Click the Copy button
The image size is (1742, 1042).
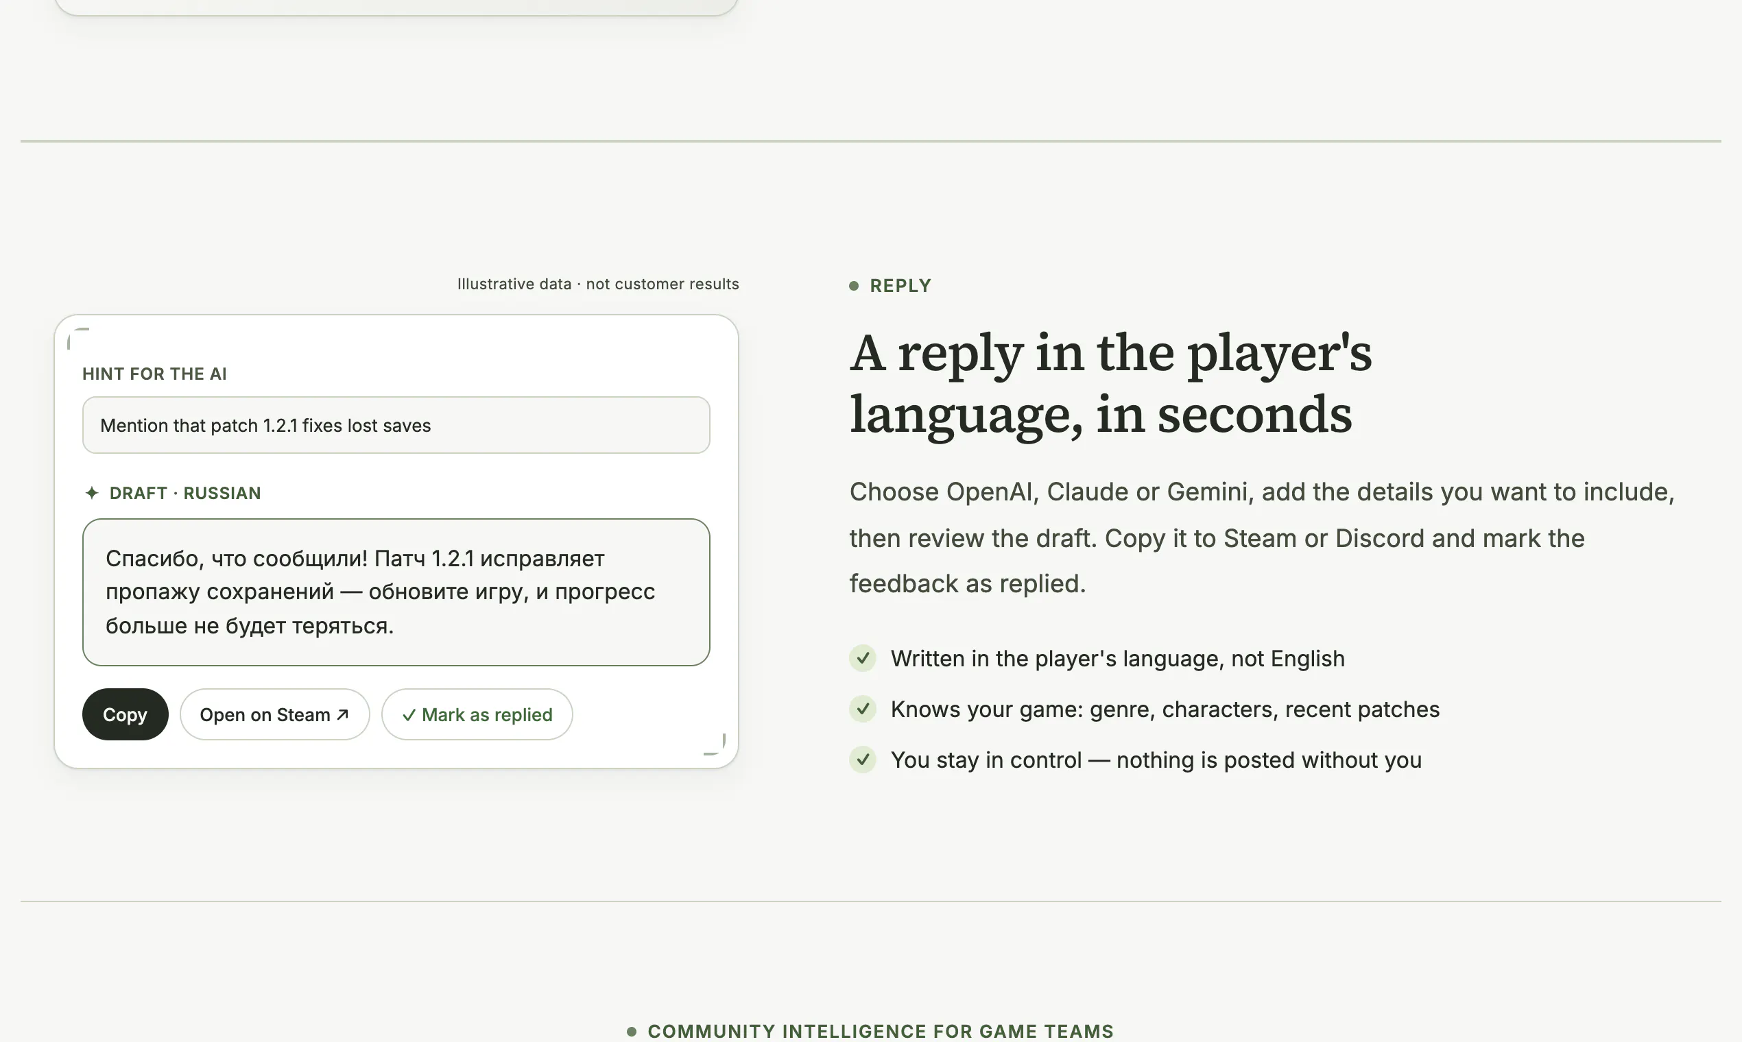(x=125, y=714)
